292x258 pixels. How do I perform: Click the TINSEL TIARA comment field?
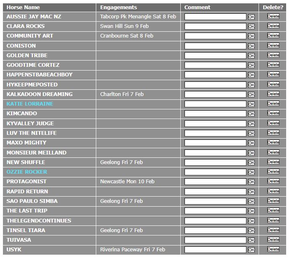point(215,231)
